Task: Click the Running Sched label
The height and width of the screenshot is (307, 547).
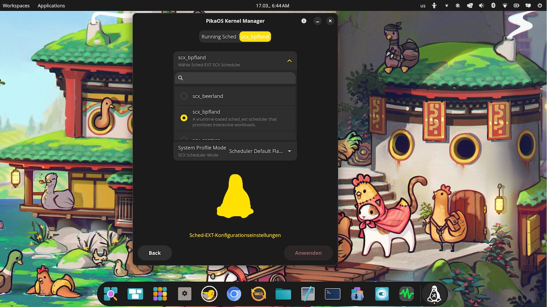Action: tap(219, 36)
